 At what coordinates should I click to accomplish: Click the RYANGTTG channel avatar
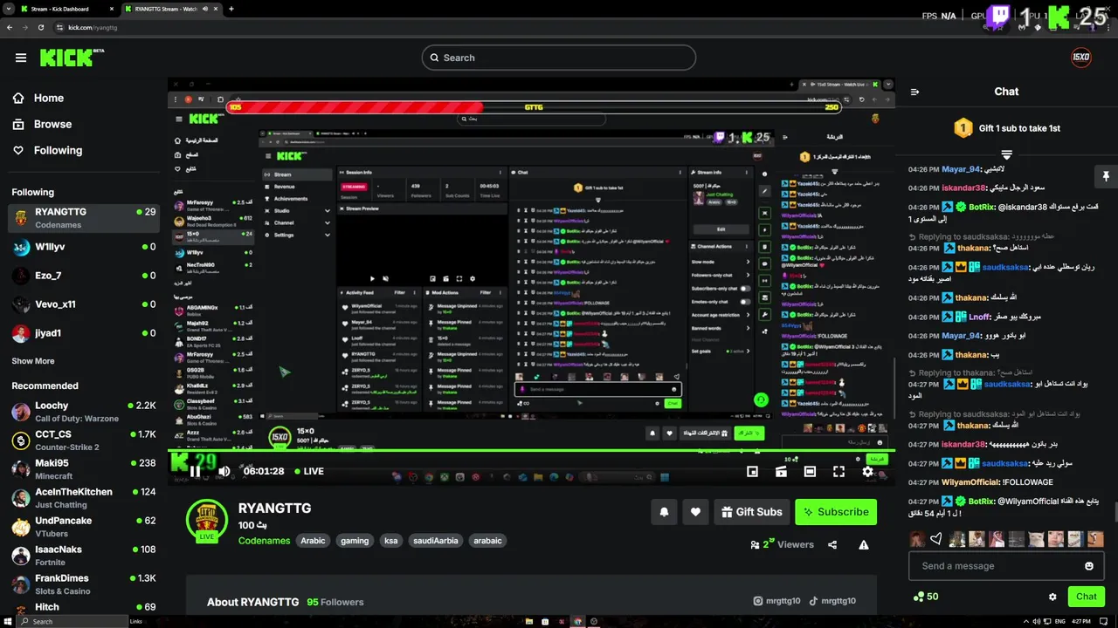click(207, 521)
